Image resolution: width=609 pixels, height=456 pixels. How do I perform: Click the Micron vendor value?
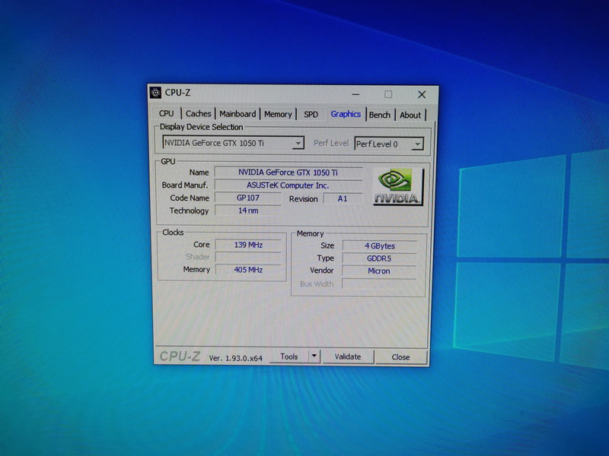click(x=379, y=271)
